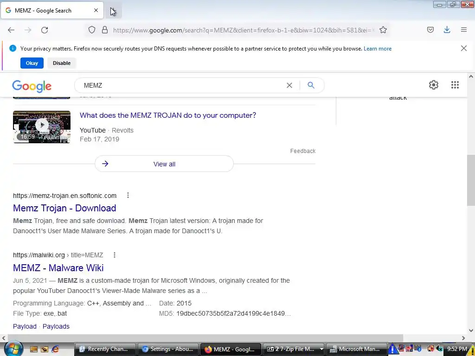Show site security padlock info

(105, 30)
